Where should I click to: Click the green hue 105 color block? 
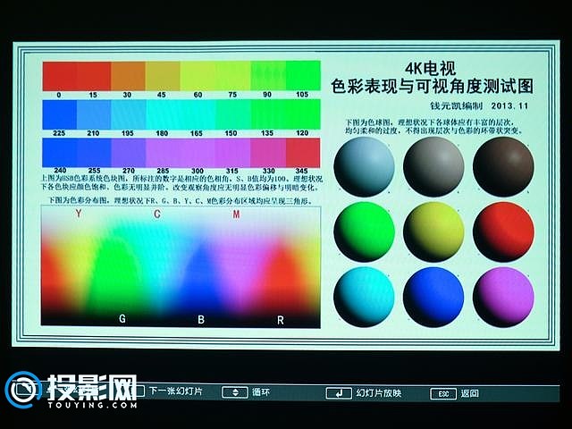coord(303,75)
